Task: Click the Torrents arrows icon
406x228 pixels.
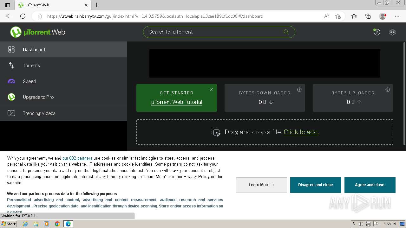Action: [x=11, y=65]
